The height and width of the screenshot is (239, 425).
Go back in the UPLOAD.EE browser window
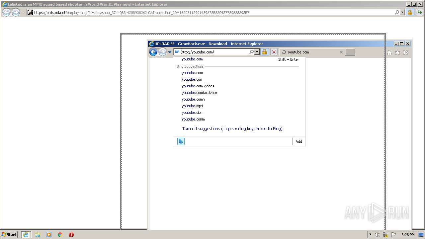[153, 52]
